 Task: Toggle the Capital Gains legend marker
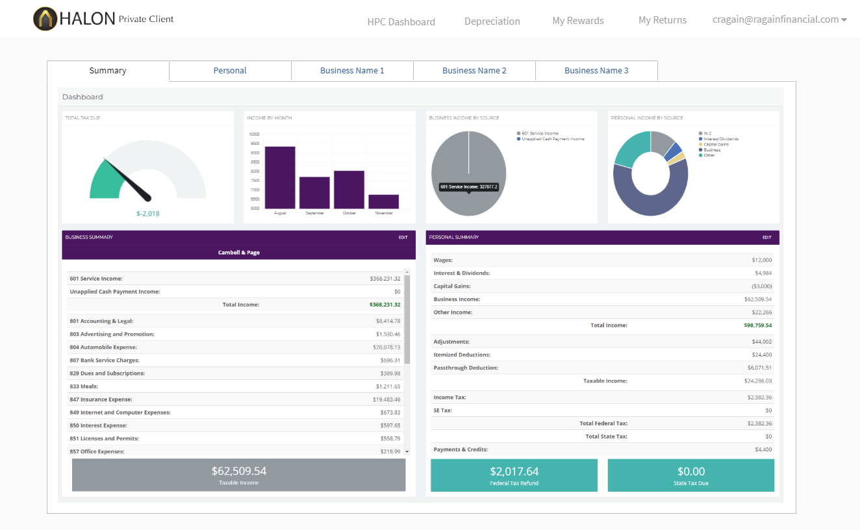pos(700,144)
